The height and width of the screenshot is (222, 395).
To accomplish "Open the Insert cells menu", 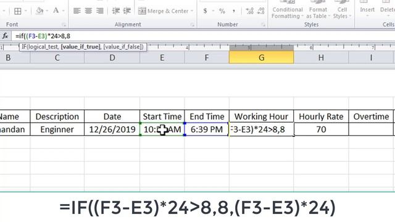I will point(367,10).
